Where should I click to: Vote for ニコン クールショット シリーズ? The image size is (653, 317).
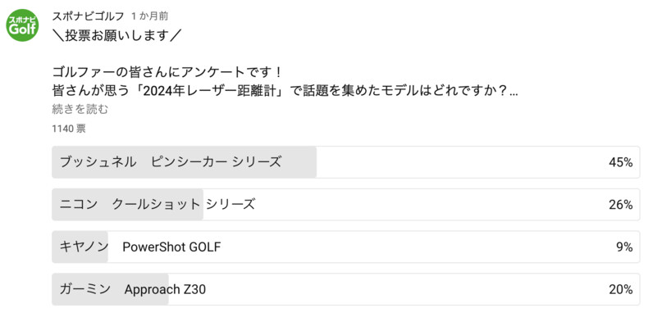345,205
